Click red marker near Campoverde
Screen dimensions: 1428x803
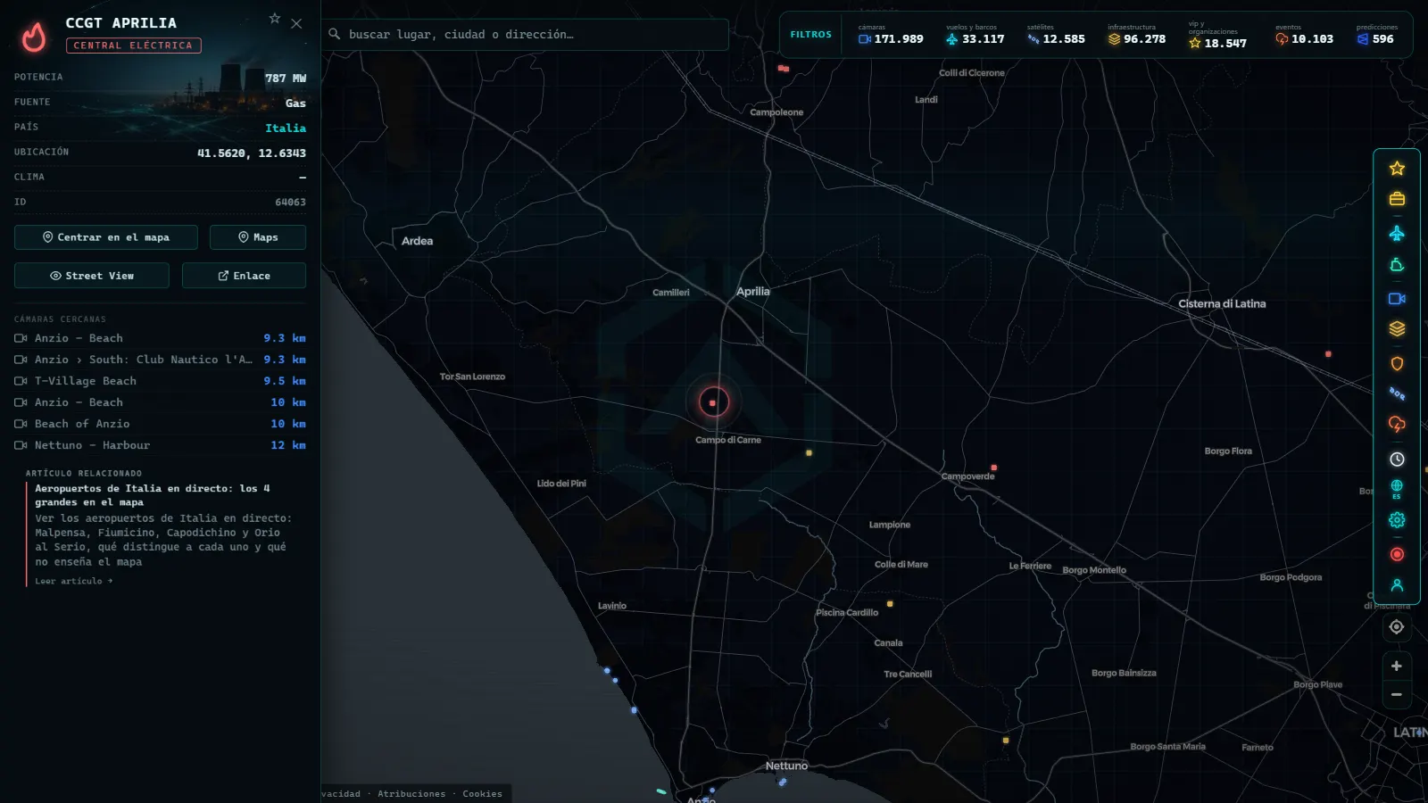coord(993,468)
